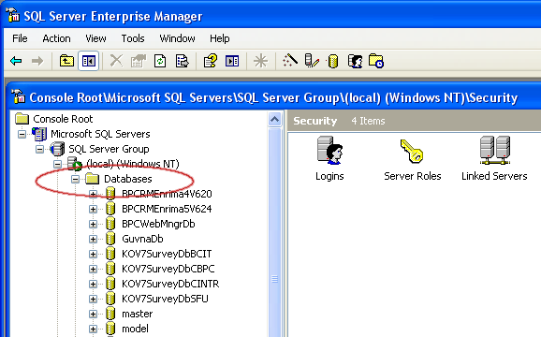Expand the KOV7SurveyDbBCIT database
The height and width of the screenshot is (337, 541).
point(93,255)
